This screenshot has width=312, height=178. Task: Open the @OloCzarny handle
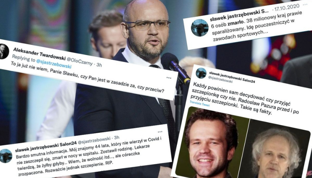coord(79,61)
